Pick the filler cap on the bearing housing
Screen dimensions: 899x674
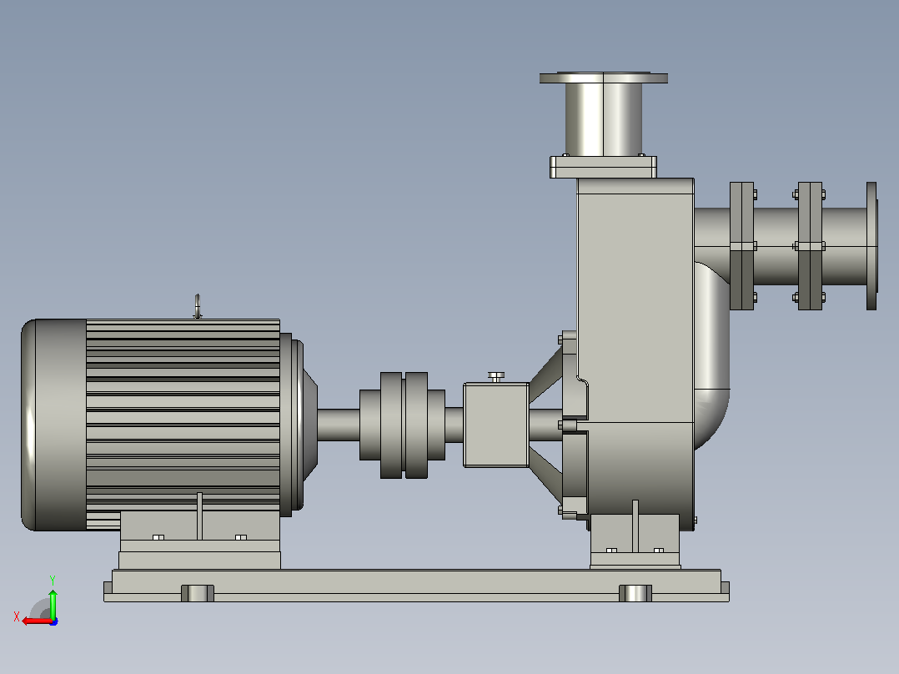(x=496, y=377)
